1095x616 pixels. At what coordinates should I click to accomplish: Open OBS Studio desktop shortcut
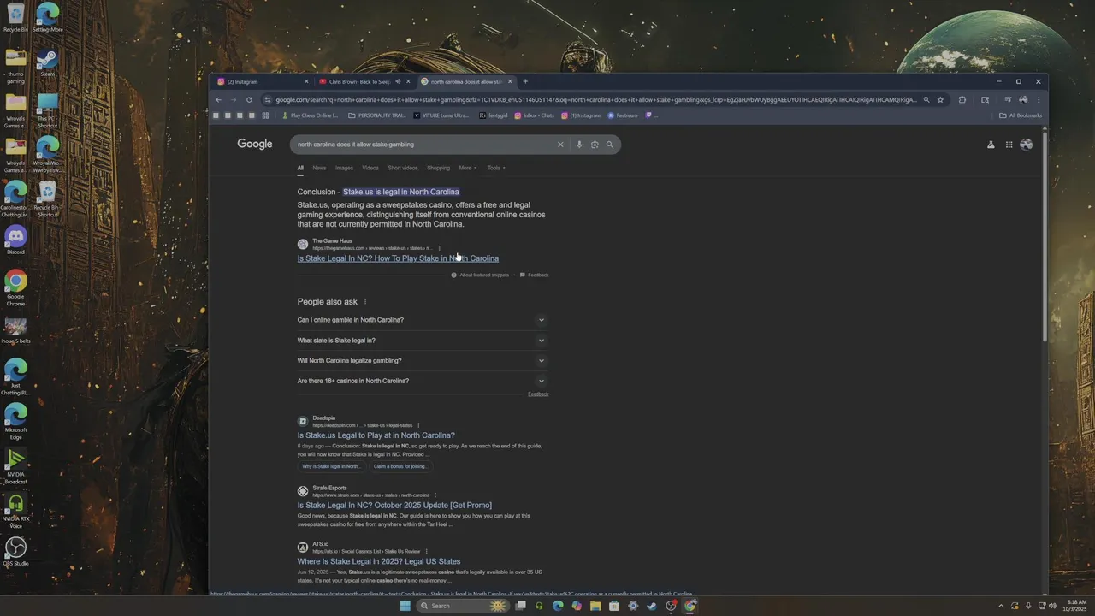pos(15,551)
